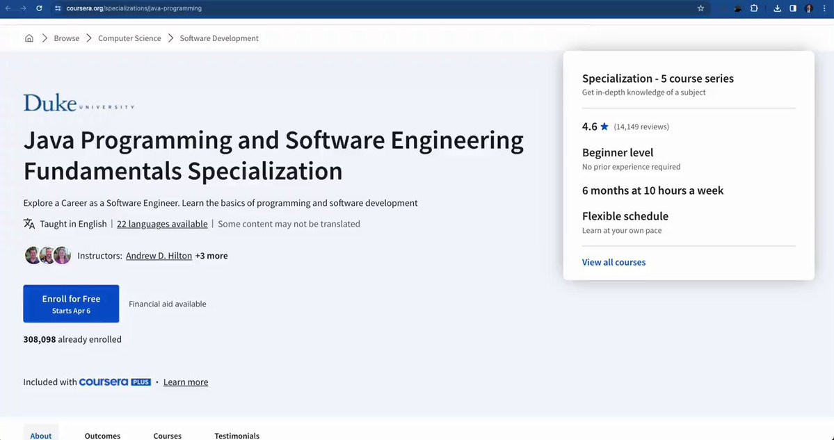The width and height of the screenshot is (834, 440).
Task: Switch to the Outcomes tab
Action: click(x=103, y=435)
